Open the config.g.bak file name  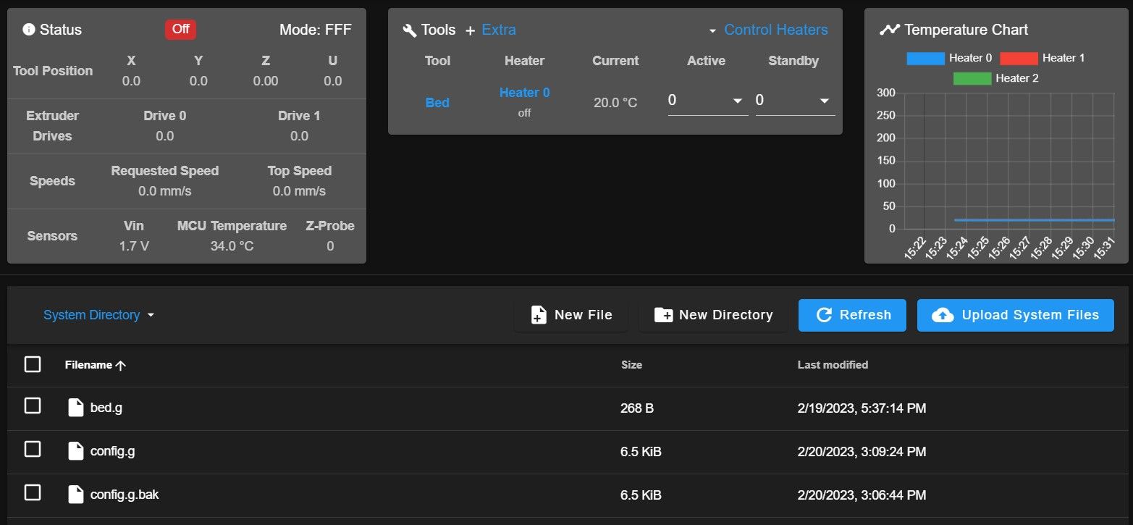125,495
